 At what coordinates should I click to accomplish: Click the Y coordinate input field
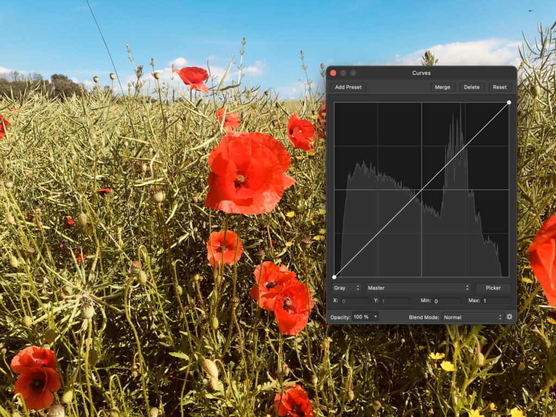coord(395,301)
